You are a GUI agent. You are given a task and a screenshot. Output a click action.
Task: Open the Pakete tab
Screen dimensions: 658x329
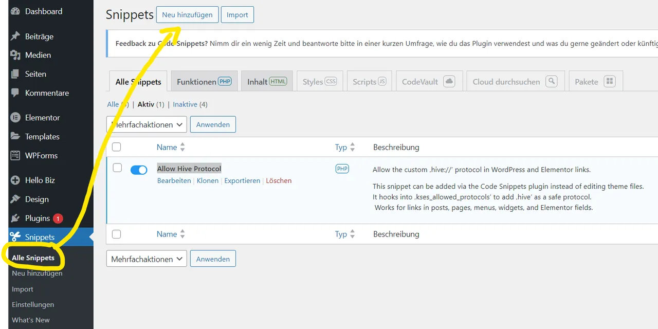point(596,82)
